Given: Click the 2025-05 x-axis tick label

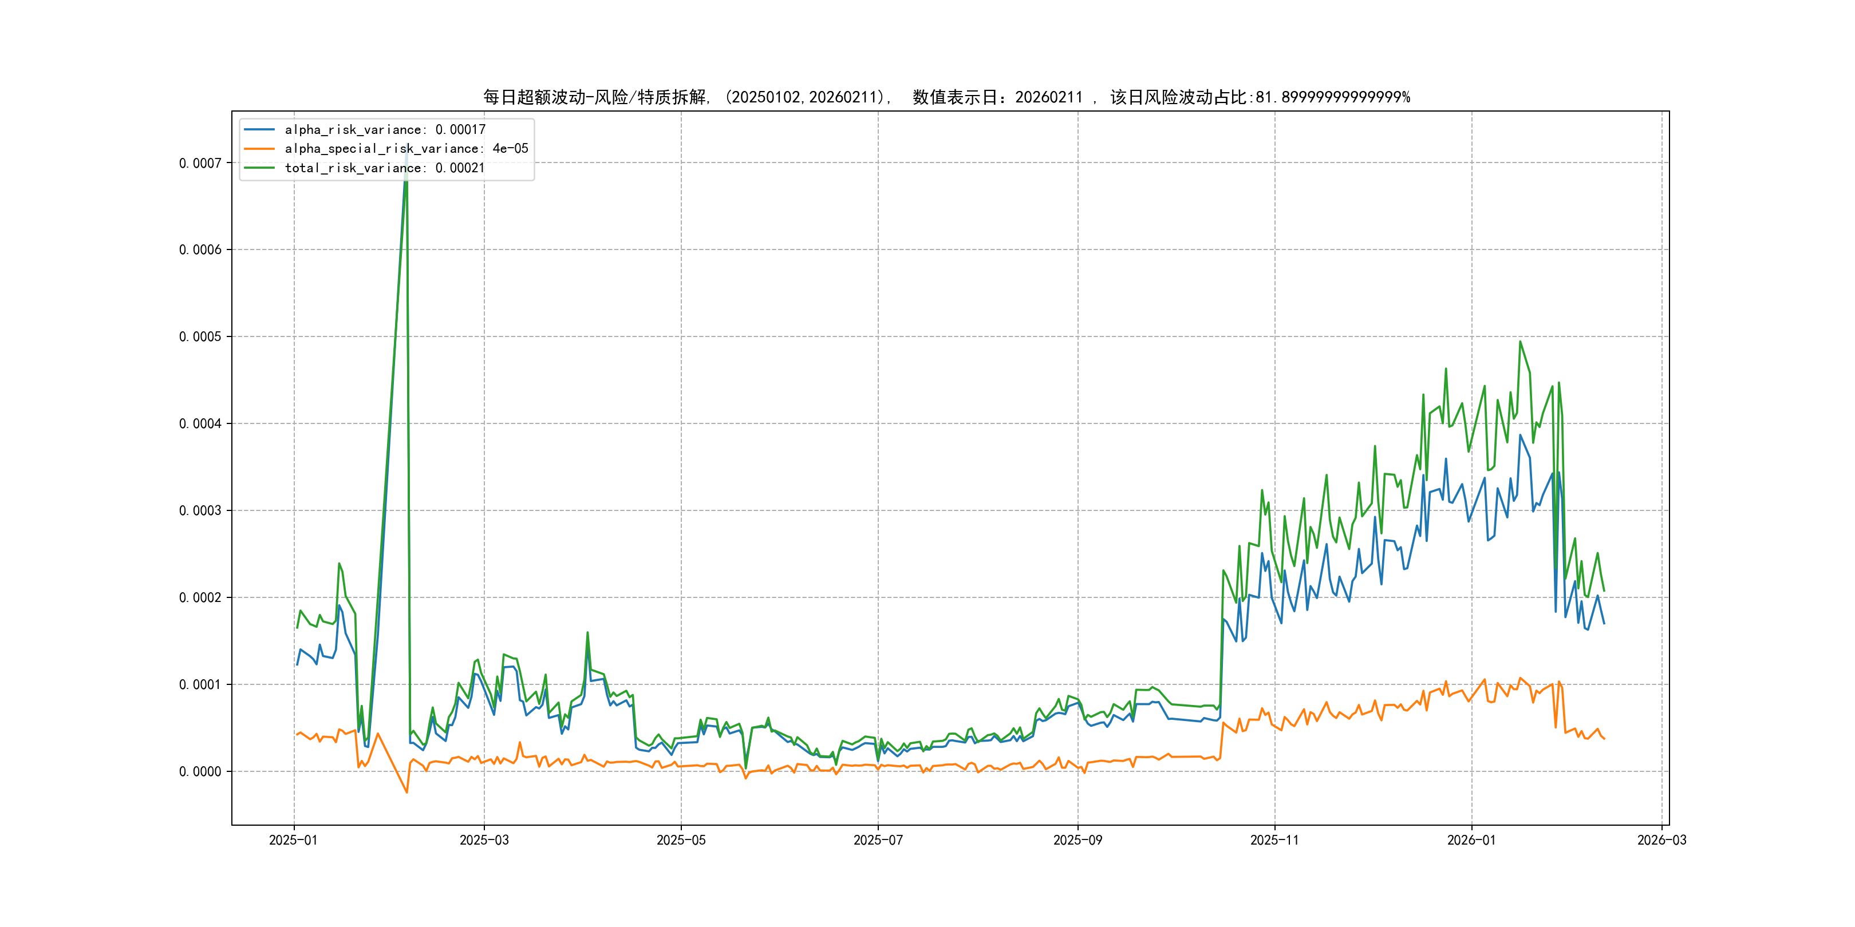Looking at the screenshot, I should click(681, 840).
